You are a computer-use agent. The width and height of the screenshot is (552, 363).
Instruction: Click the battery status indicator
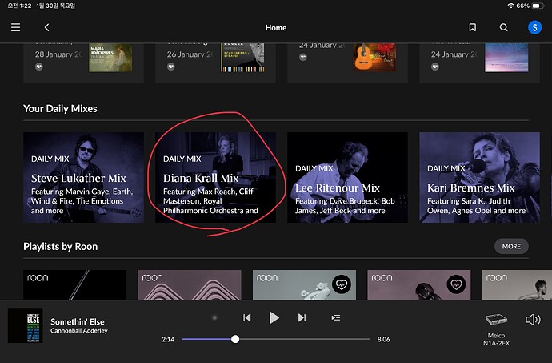[538, 6]
